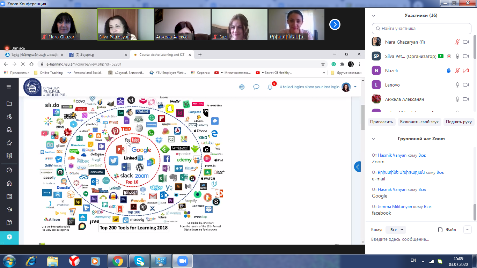Select Silva Petrosyan's video thumbnail

[126, 24]
